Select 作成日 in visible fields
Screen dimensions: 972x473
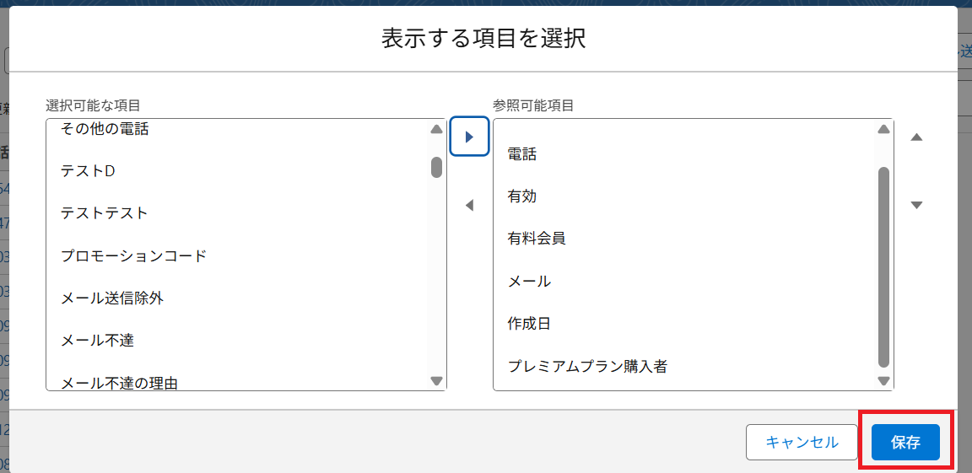529,324
